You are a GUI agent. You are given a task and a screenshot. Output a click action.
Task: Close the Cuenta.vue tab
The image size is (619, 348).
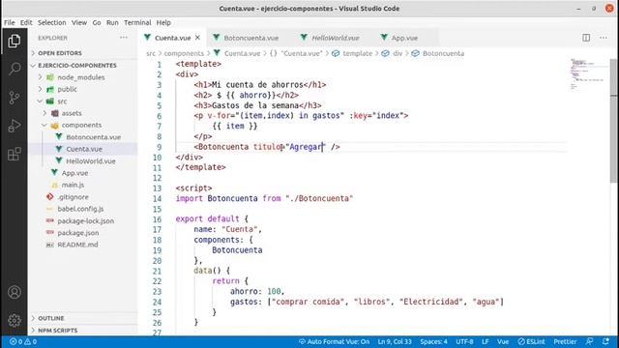tap(197, 38)
